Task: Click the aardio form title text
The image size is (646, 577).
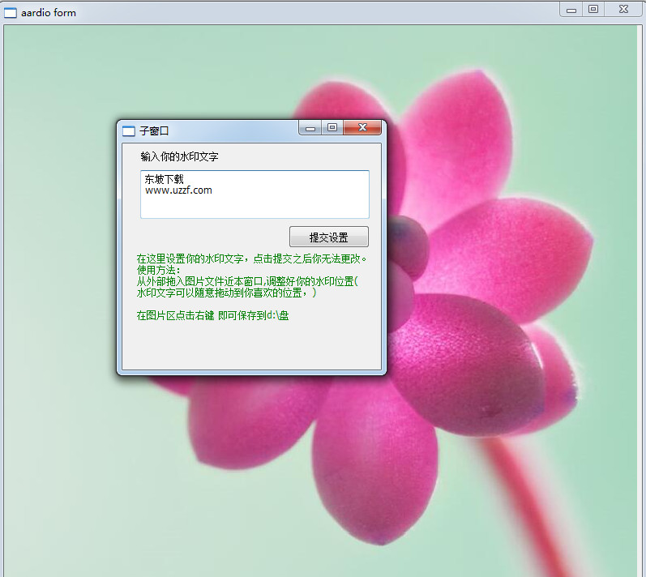Action: click(49, 13)
